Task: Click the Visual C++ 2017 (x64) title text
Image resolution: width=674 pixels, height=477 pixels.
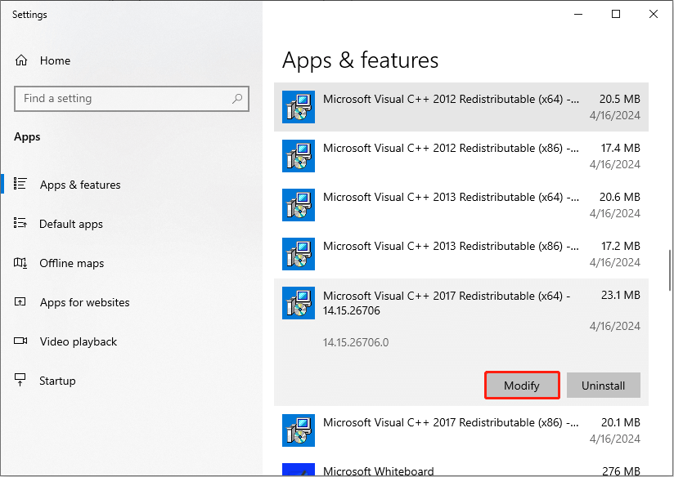Action: pyautogui.click(x=447, y=303)
